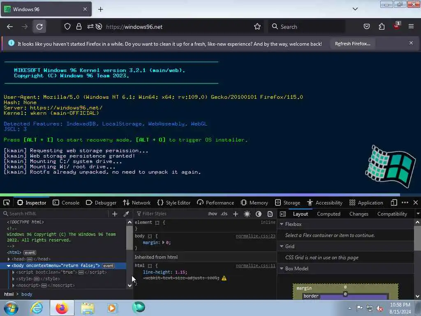The image size is (421, 316).
Task: Toggle the .cls classes panel
Action: click(x=224, y=214)
